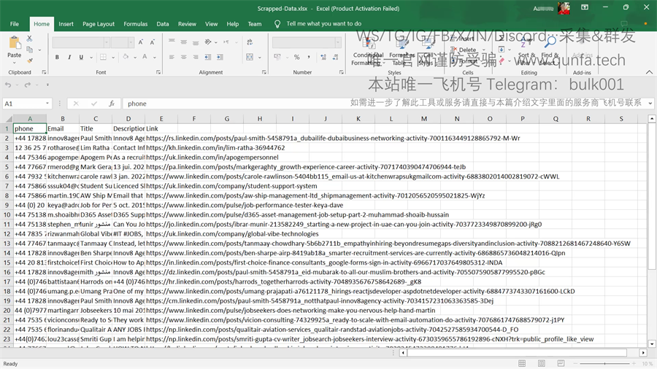Click the Wrap Text icon
The width and height of the screenshot is (657, 369).
pyautogui.click(x=250, y=42)
